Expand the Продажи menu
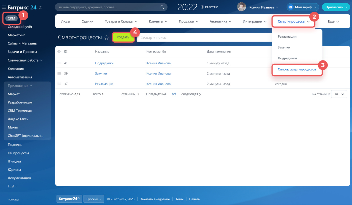Viewport: 352px width, 205px height. click(x=188, y=21)
